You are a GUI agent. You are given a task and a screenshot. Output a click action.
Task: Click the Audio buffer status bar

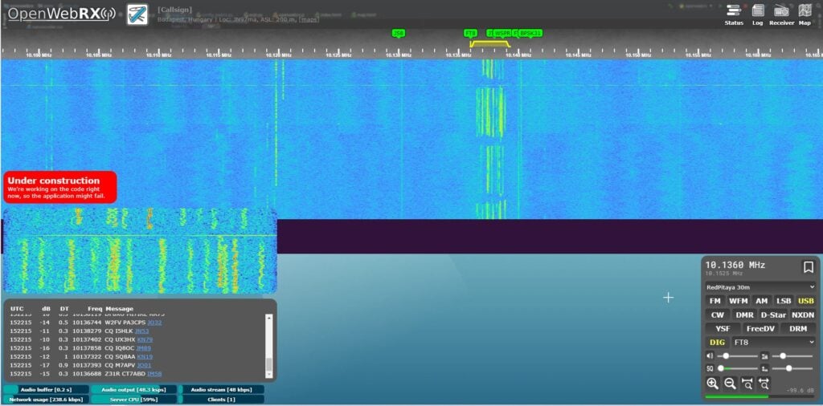46,390
